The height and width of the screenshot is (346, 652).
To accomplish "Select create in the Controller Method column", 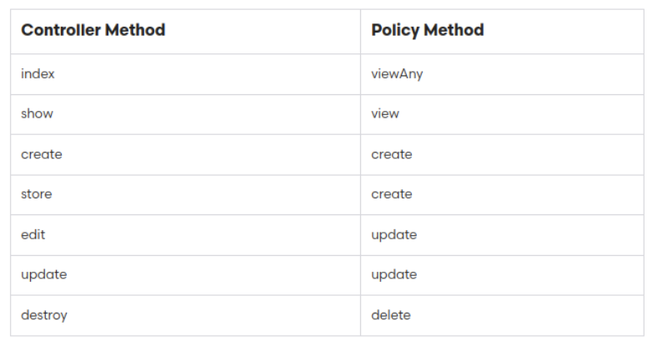I will (185, 155).
